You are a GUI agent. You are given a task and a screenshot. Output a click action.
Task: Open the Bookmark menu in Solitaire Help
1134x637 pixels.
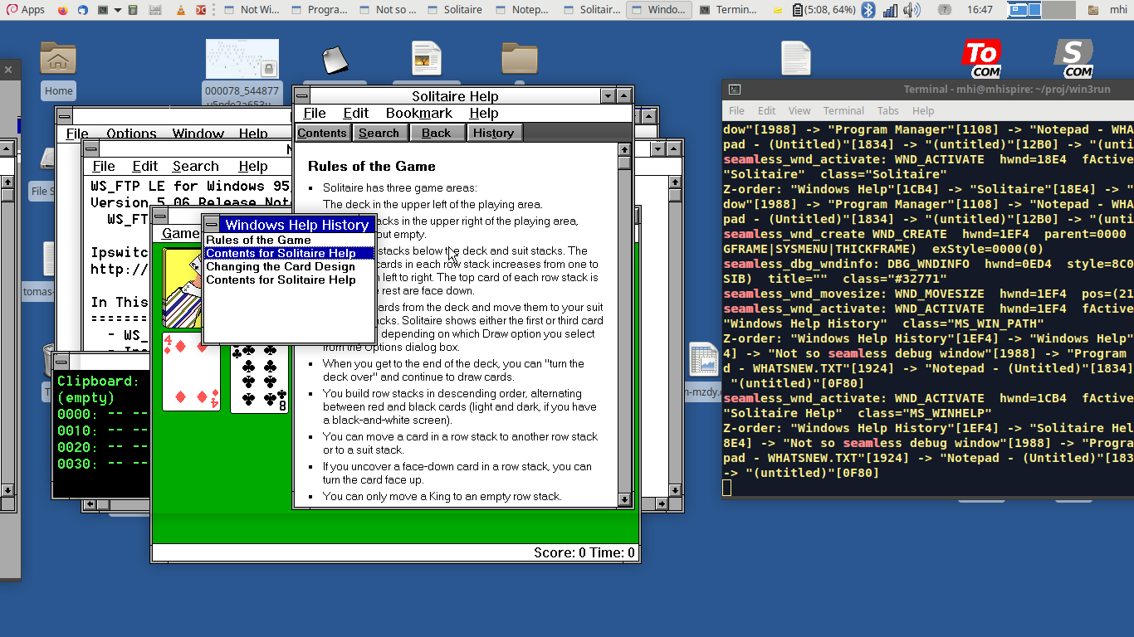(419, 114)
